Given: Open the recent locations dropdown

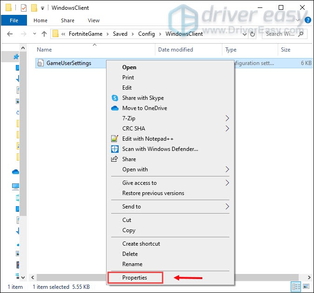Looking at the screenshot, I should (x=34, y=34).
